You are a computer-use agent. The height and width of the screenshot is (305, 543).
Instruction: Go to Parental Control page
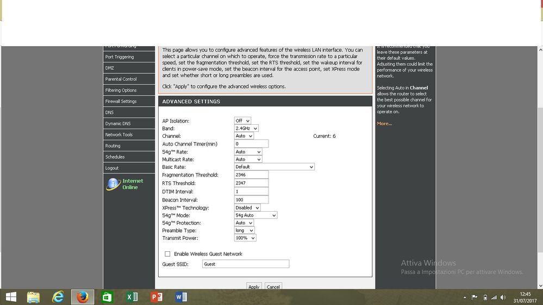[x=129, y=79]
